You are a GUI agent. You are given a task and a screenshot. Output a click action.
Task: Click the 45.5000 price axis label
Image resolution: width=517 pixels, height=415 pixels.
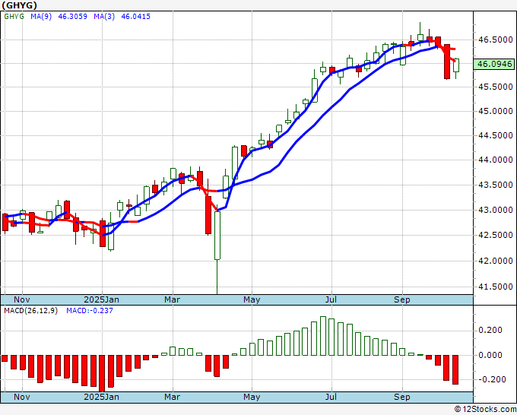point(496,87)
